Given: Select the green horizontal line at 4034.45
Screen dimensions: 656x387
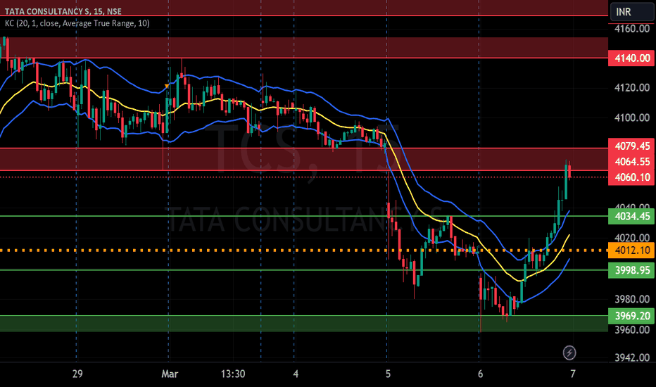Looking at the screenshot, I should [x=303, y=216].
